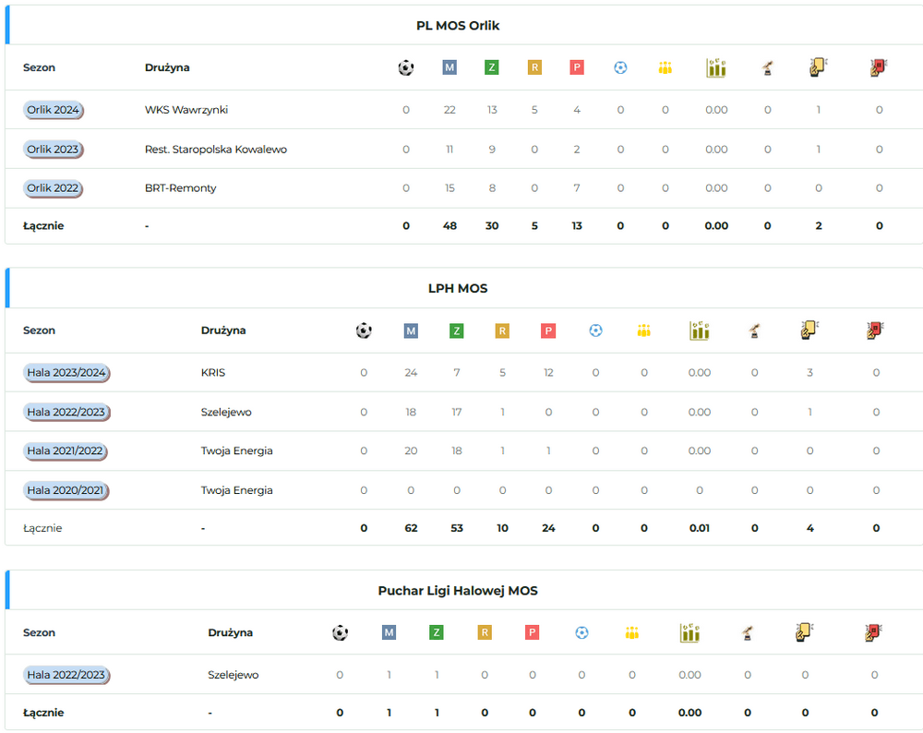This screenshot has height=733, width=923.
Task: Open Hala 2023/2024 season badge
Action: tap(66, 373)
